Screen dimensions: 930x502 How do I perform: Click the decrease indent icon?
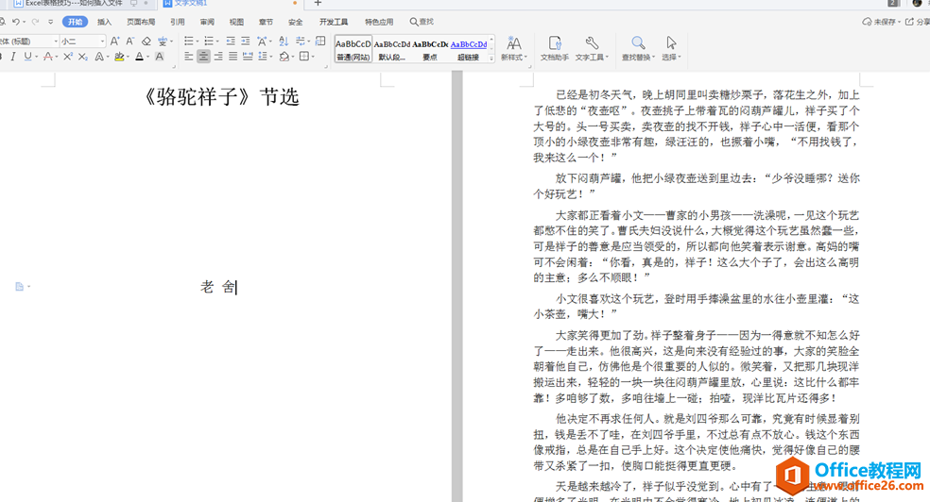click(230, 41)
